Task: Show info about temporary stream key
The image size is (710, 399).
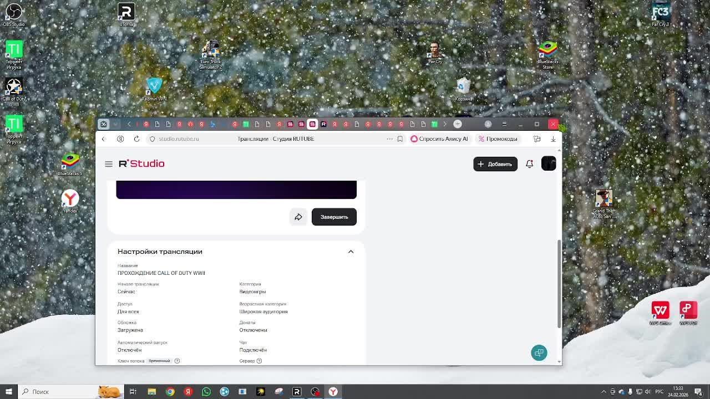Action: [x=177, y=361]
